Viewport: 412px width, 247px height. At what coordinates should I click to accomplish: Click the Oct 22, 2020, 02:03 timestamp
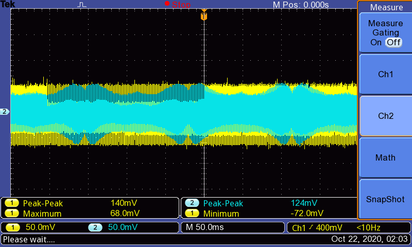tap(369, 239)
